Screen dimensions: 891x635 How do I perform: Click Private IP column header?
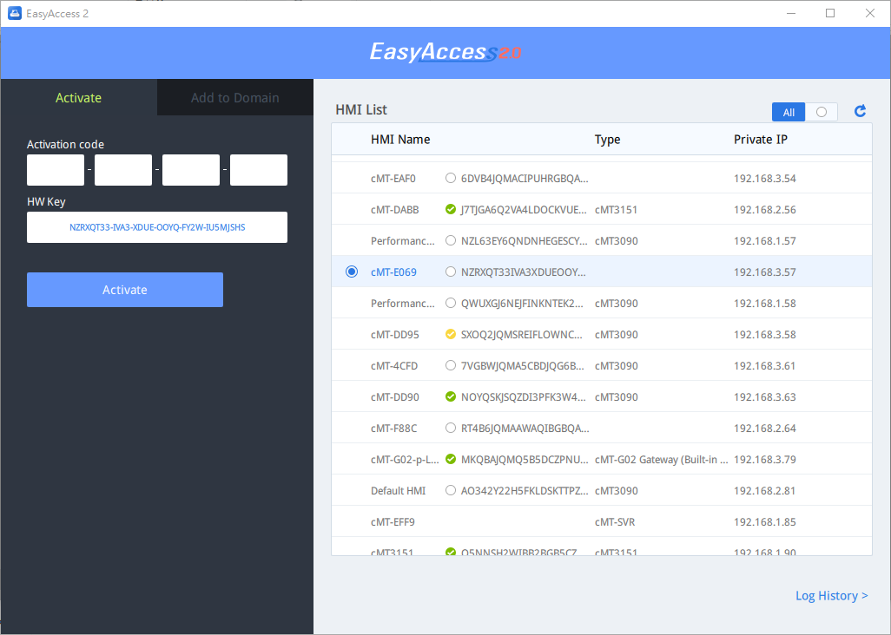point(761,140)
